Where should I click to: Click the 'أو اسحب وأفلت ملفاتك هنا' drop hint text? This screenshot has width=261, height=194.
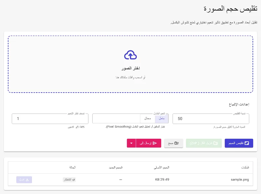(130, 77)
